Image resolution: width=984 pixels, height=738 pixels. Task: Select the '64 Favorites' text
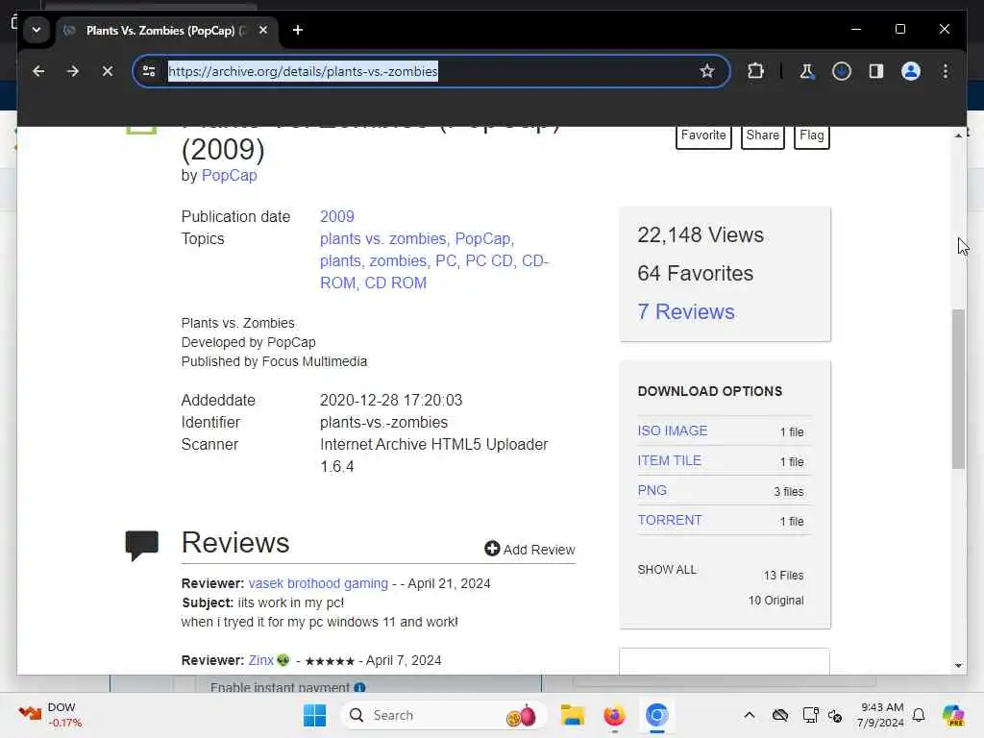point(696,273)
